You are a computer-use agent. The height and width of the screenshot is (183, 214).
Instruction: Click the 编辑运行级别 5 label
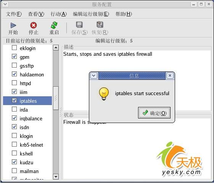(x=114, y=41)
